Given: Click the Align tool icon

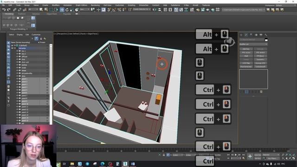Looking at the screenshot, I should pyautogui.click(x=160, y=10).
